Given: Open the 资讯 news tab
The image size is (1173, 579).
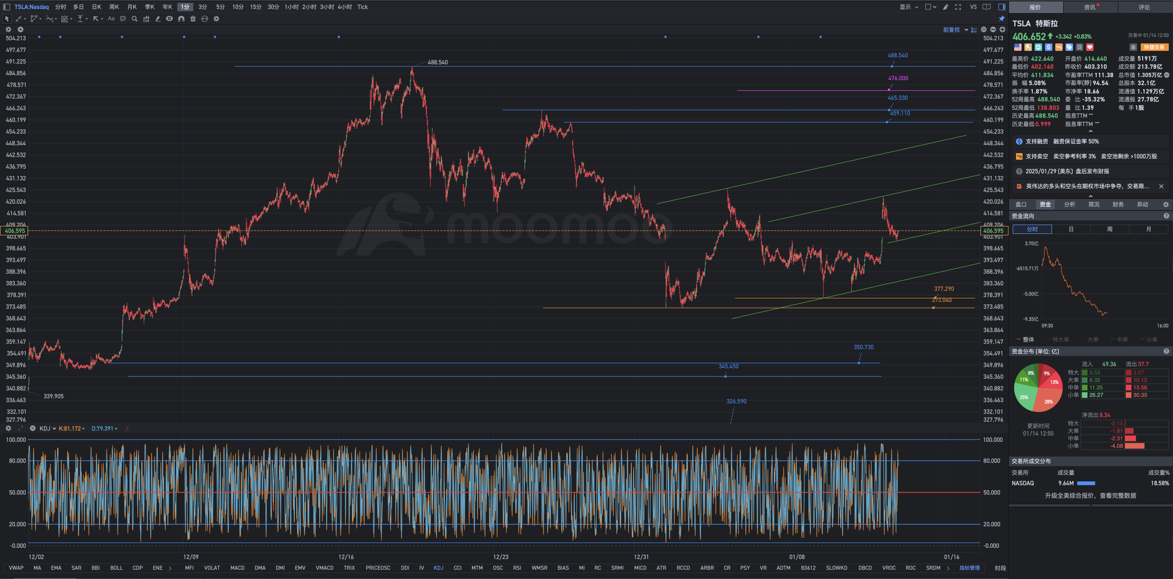Looking at the screenshot, I should [x=1090, y=7].
